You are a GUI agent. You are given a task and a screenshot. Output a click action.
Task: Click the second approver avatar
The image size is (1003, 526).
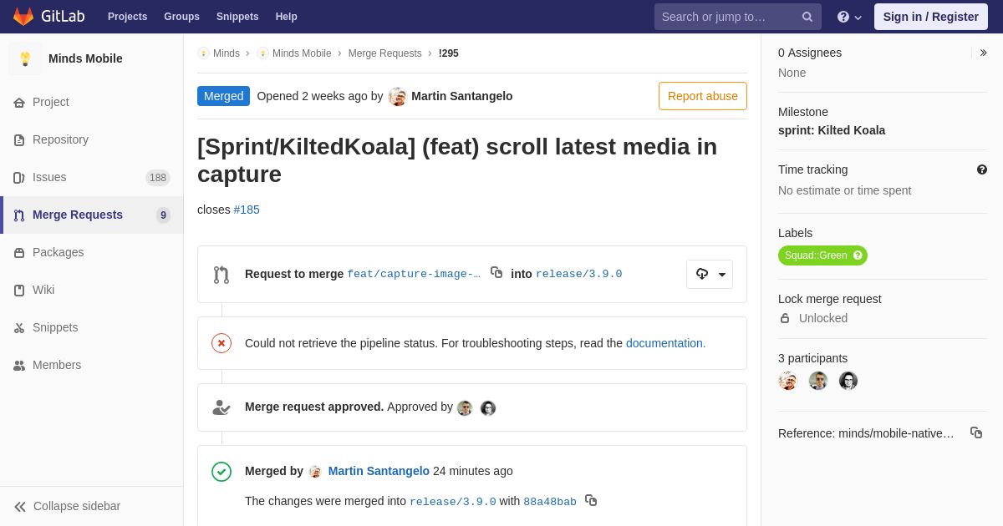pos(488,408)
